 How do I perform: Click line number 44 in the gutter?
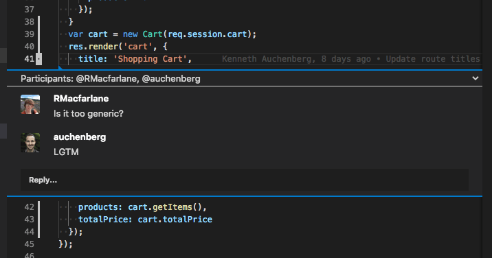point(29,232)
